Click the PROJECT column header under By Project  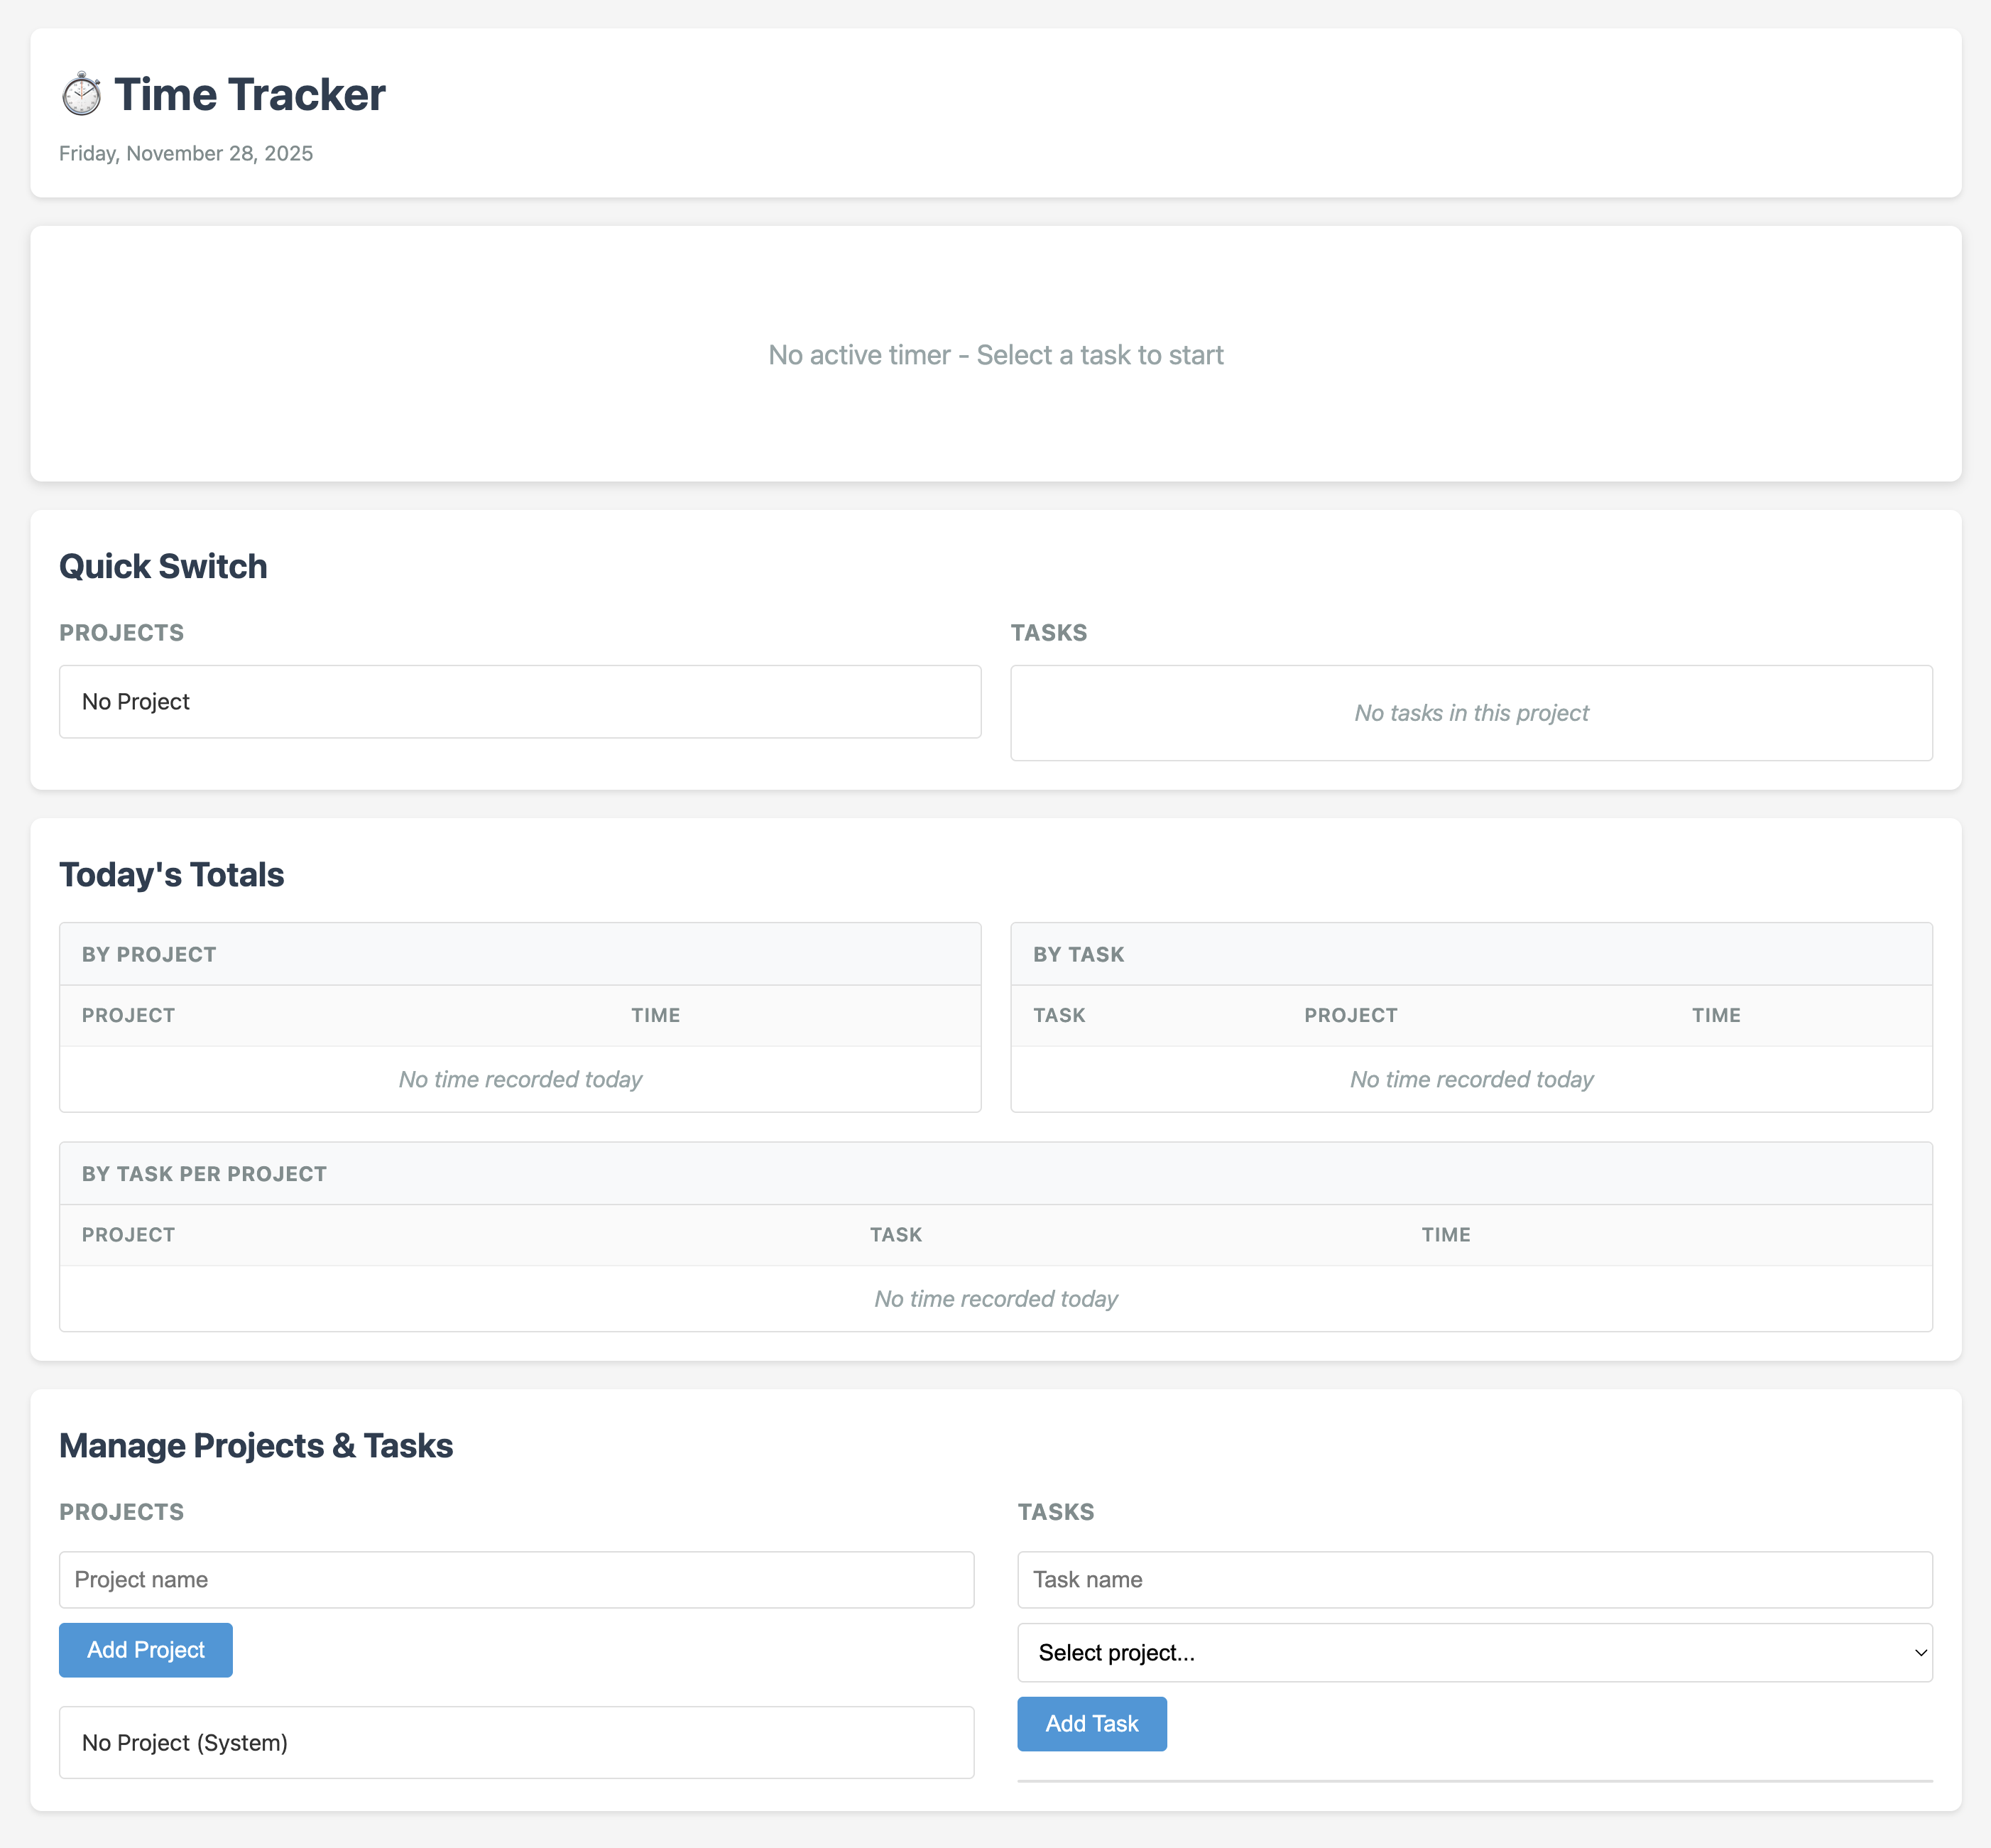pyautogui.click(x=128, y=1015)
